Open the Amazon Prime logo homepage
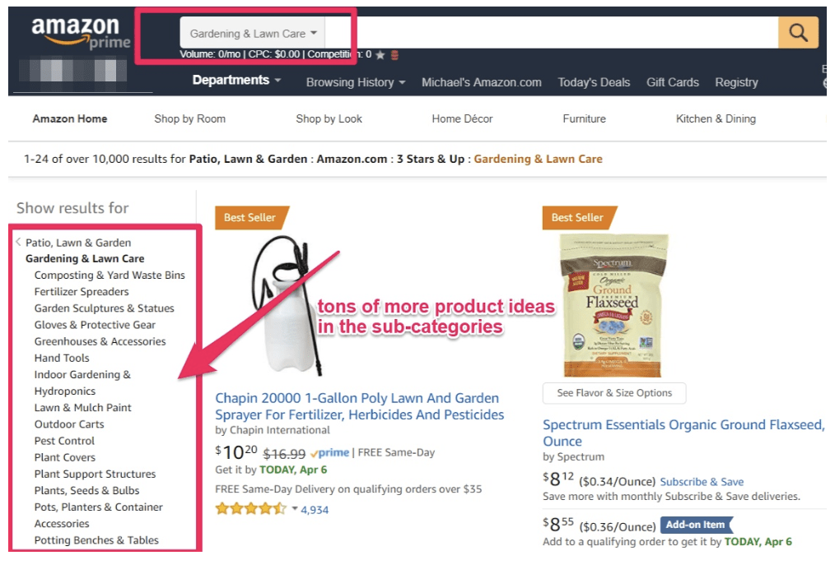Image resolution: width=835 pixels, height=574 pixels. [81, 33]
